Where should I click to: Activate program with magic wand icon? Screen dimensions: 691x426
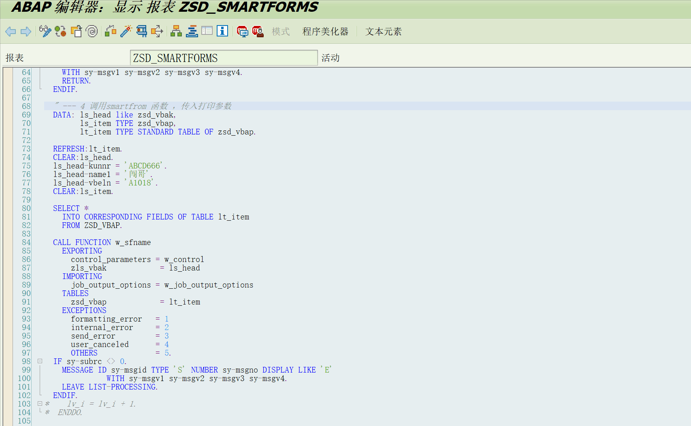click(126, 31)
